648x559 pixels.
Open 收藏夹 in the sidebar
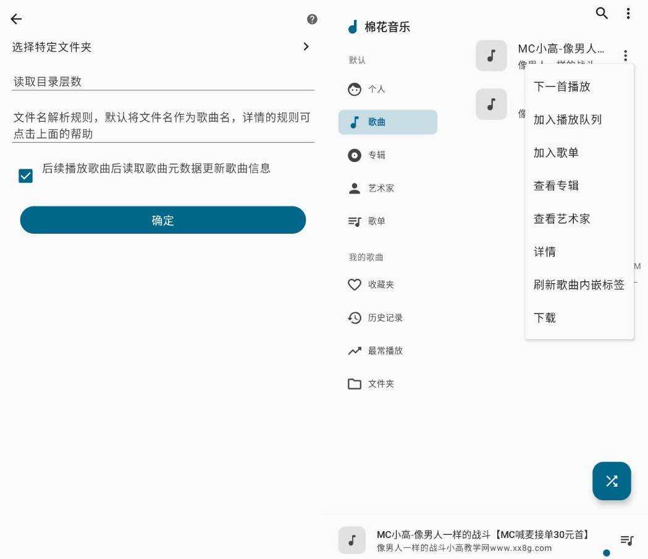pyautogui.click(x=388, y=284)
